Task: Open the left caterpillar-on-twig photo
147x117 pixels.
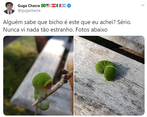Action: [x=38, y=76]
